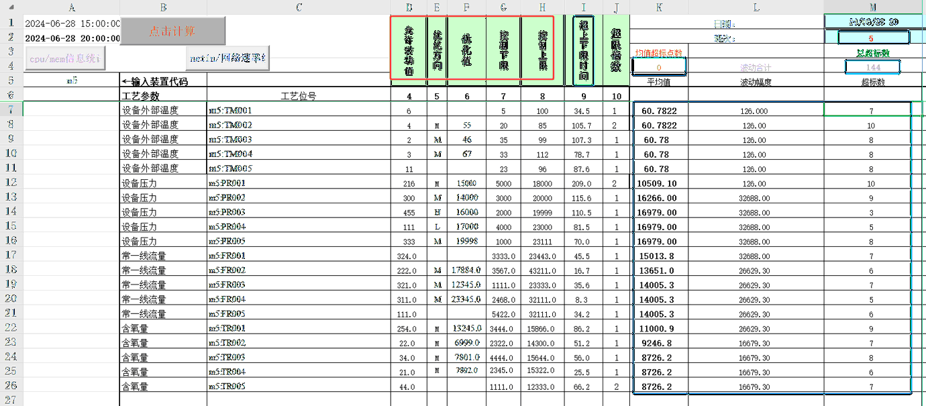The height and width of the screenshot is (406, 926).
Task: Click the start time 2024-06-28 15:00:00 cell
Action: coord(72,23)
